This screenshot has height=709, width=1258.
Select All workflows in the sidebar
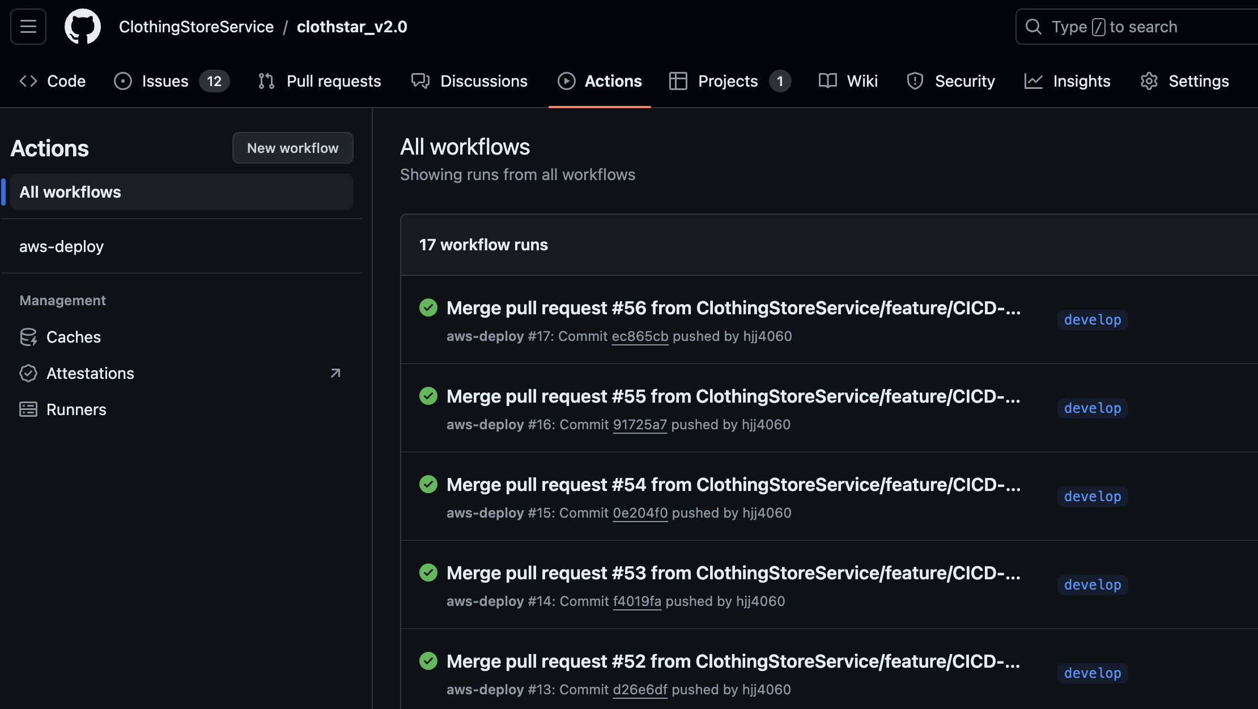70,192
